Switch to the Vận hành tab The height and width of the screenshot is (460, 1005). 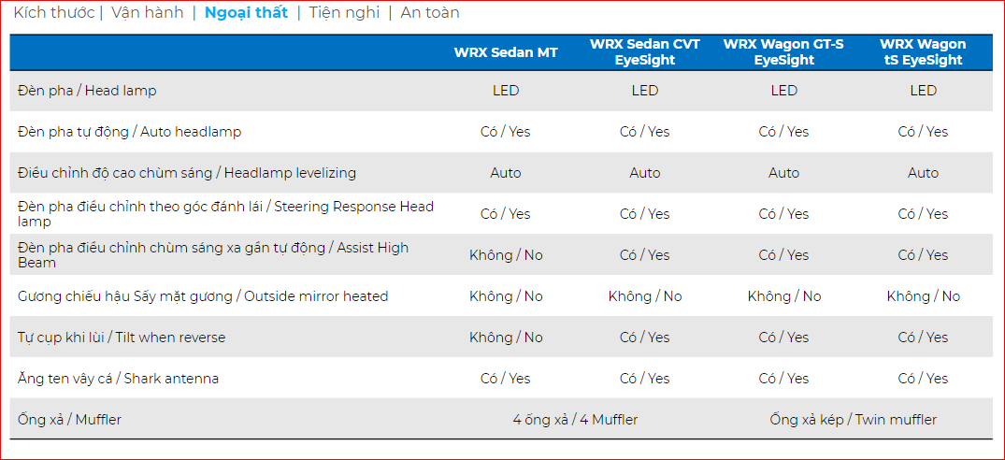coord(147,13)
